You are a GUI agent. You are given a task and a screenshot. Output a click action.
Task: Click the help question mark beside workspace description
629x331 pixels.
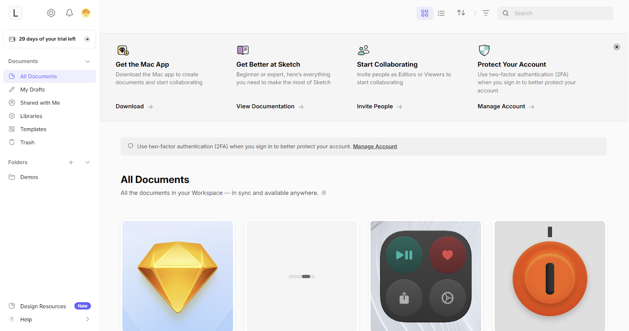coord(324,193)
